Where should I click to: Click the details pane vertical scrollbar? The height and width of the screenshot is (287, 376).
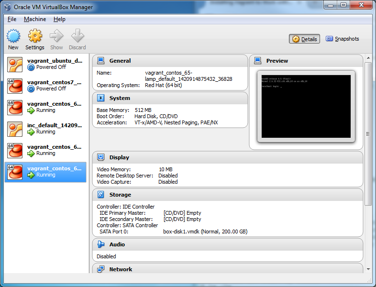coord(368,134)
